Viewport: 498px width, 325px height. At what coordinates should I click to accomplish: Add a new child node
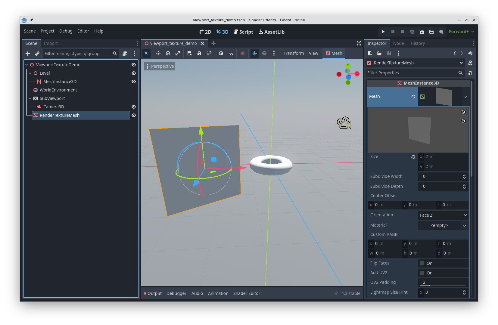tap(28, 54)
